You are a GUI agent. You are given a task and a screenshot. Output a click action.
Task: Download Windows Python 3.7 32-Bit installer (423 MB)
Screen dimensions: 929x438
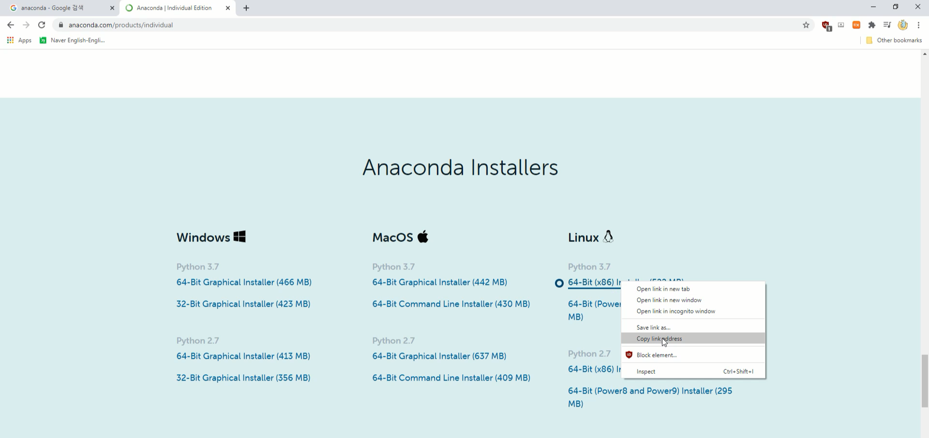(243, 304)
